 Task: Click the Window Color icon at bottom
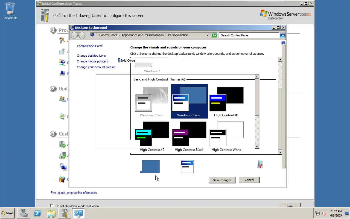coord(187,167)
